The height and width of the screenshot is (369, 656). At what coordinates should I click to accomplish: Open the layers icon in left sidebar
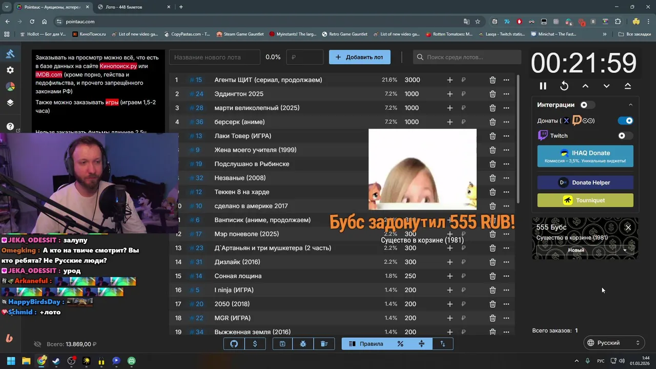click(10, 102)
